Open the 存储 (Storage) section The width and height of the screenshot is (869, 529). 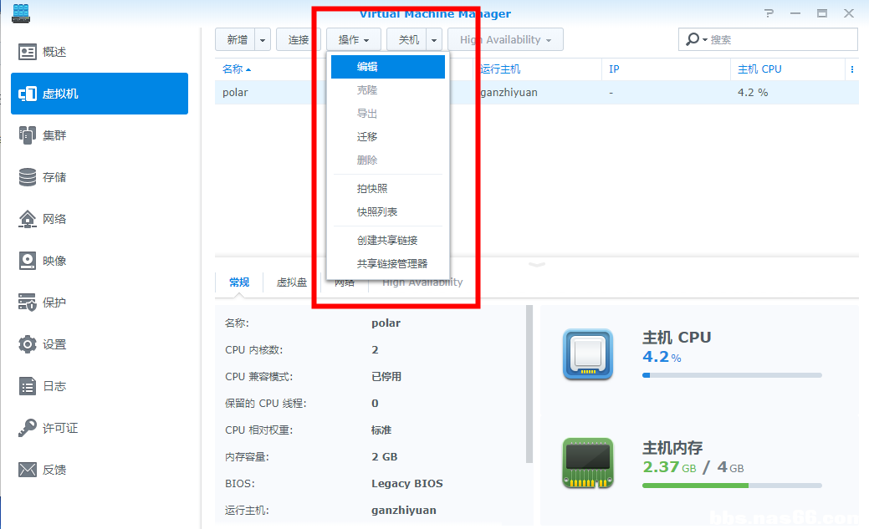[46, 176]
